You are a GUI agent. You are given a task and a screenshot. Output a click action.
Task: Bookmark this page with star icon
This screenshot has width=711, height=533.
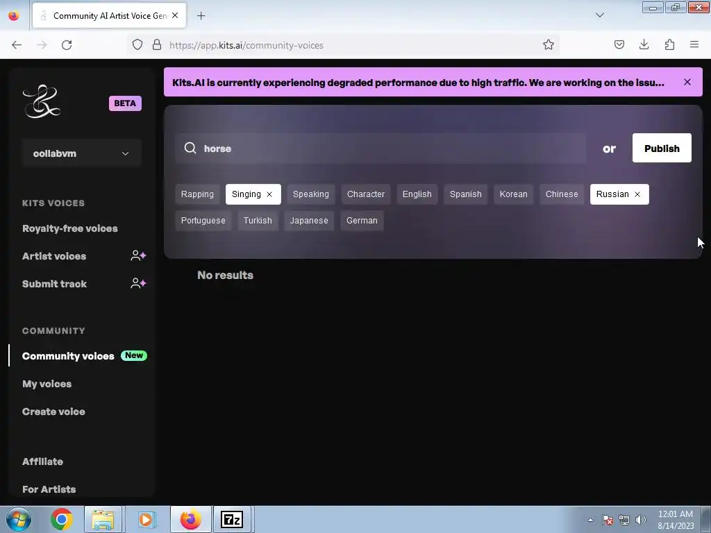549,45
